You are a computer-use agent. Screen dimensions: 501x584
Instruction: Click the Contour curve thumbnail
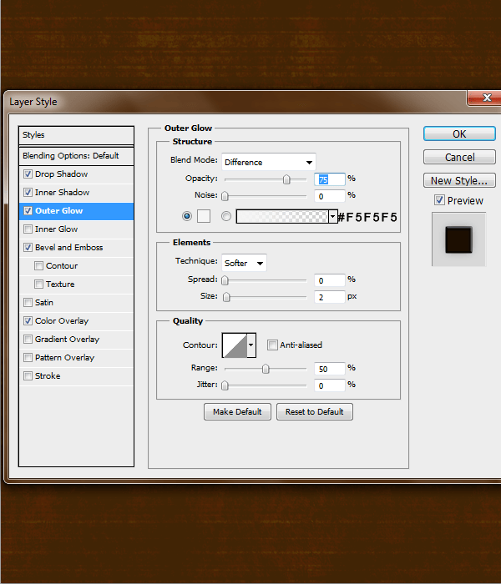(x=235, y=345)
